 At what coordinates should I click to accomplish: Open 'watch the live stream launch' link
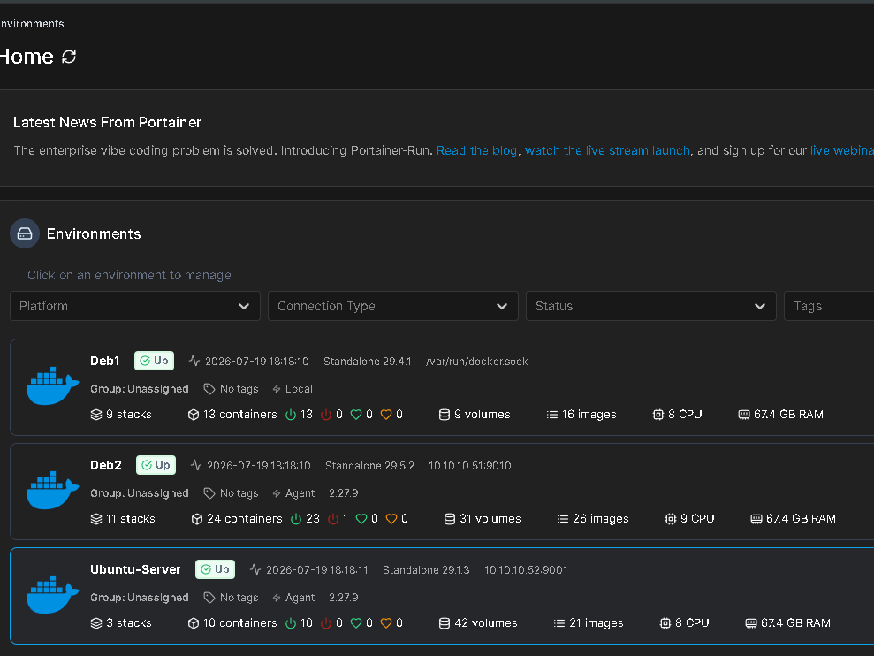point(608,150)
